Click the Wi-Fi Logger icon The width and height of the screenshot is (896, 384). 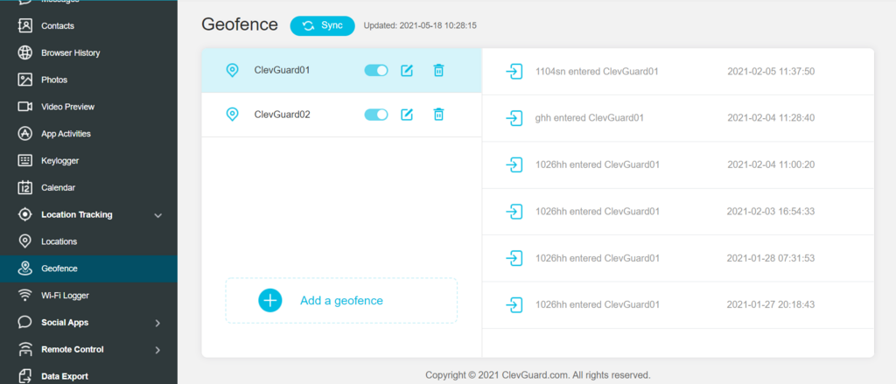pos(25,296)
